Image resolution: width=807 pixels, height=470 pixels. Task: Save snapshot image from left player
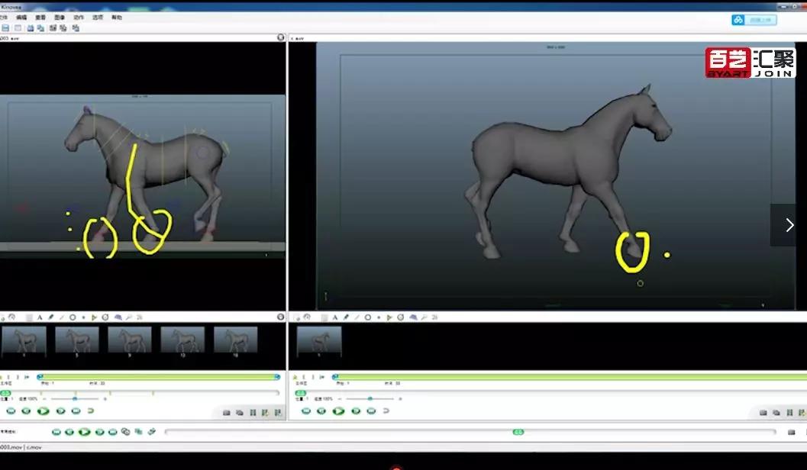pyautogui.click(x=227, y=413)
